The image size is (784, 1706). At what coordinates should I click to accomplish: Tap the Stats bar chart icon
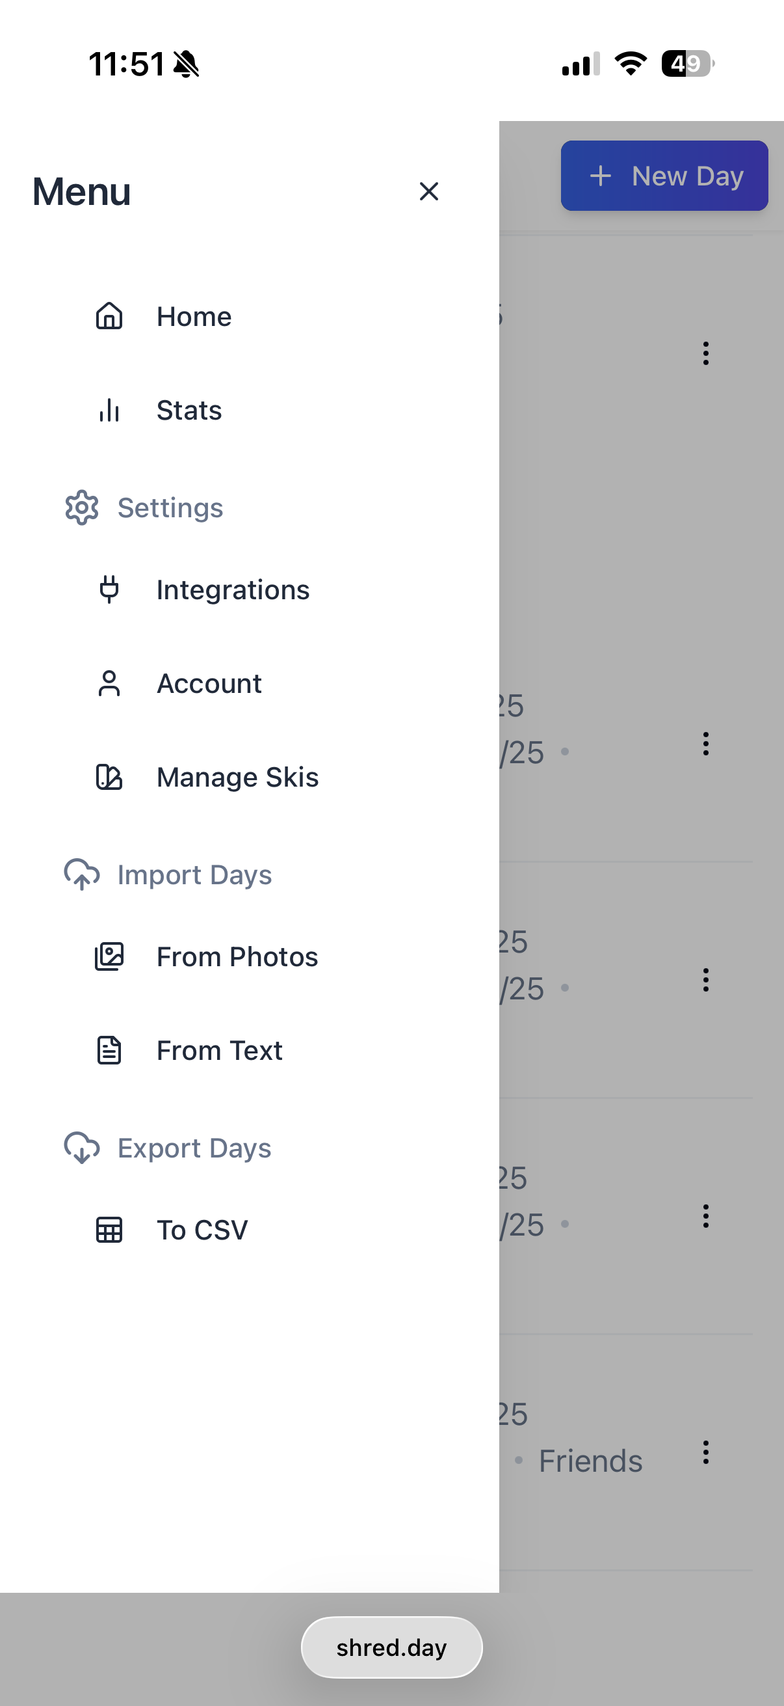coord(109,410)
